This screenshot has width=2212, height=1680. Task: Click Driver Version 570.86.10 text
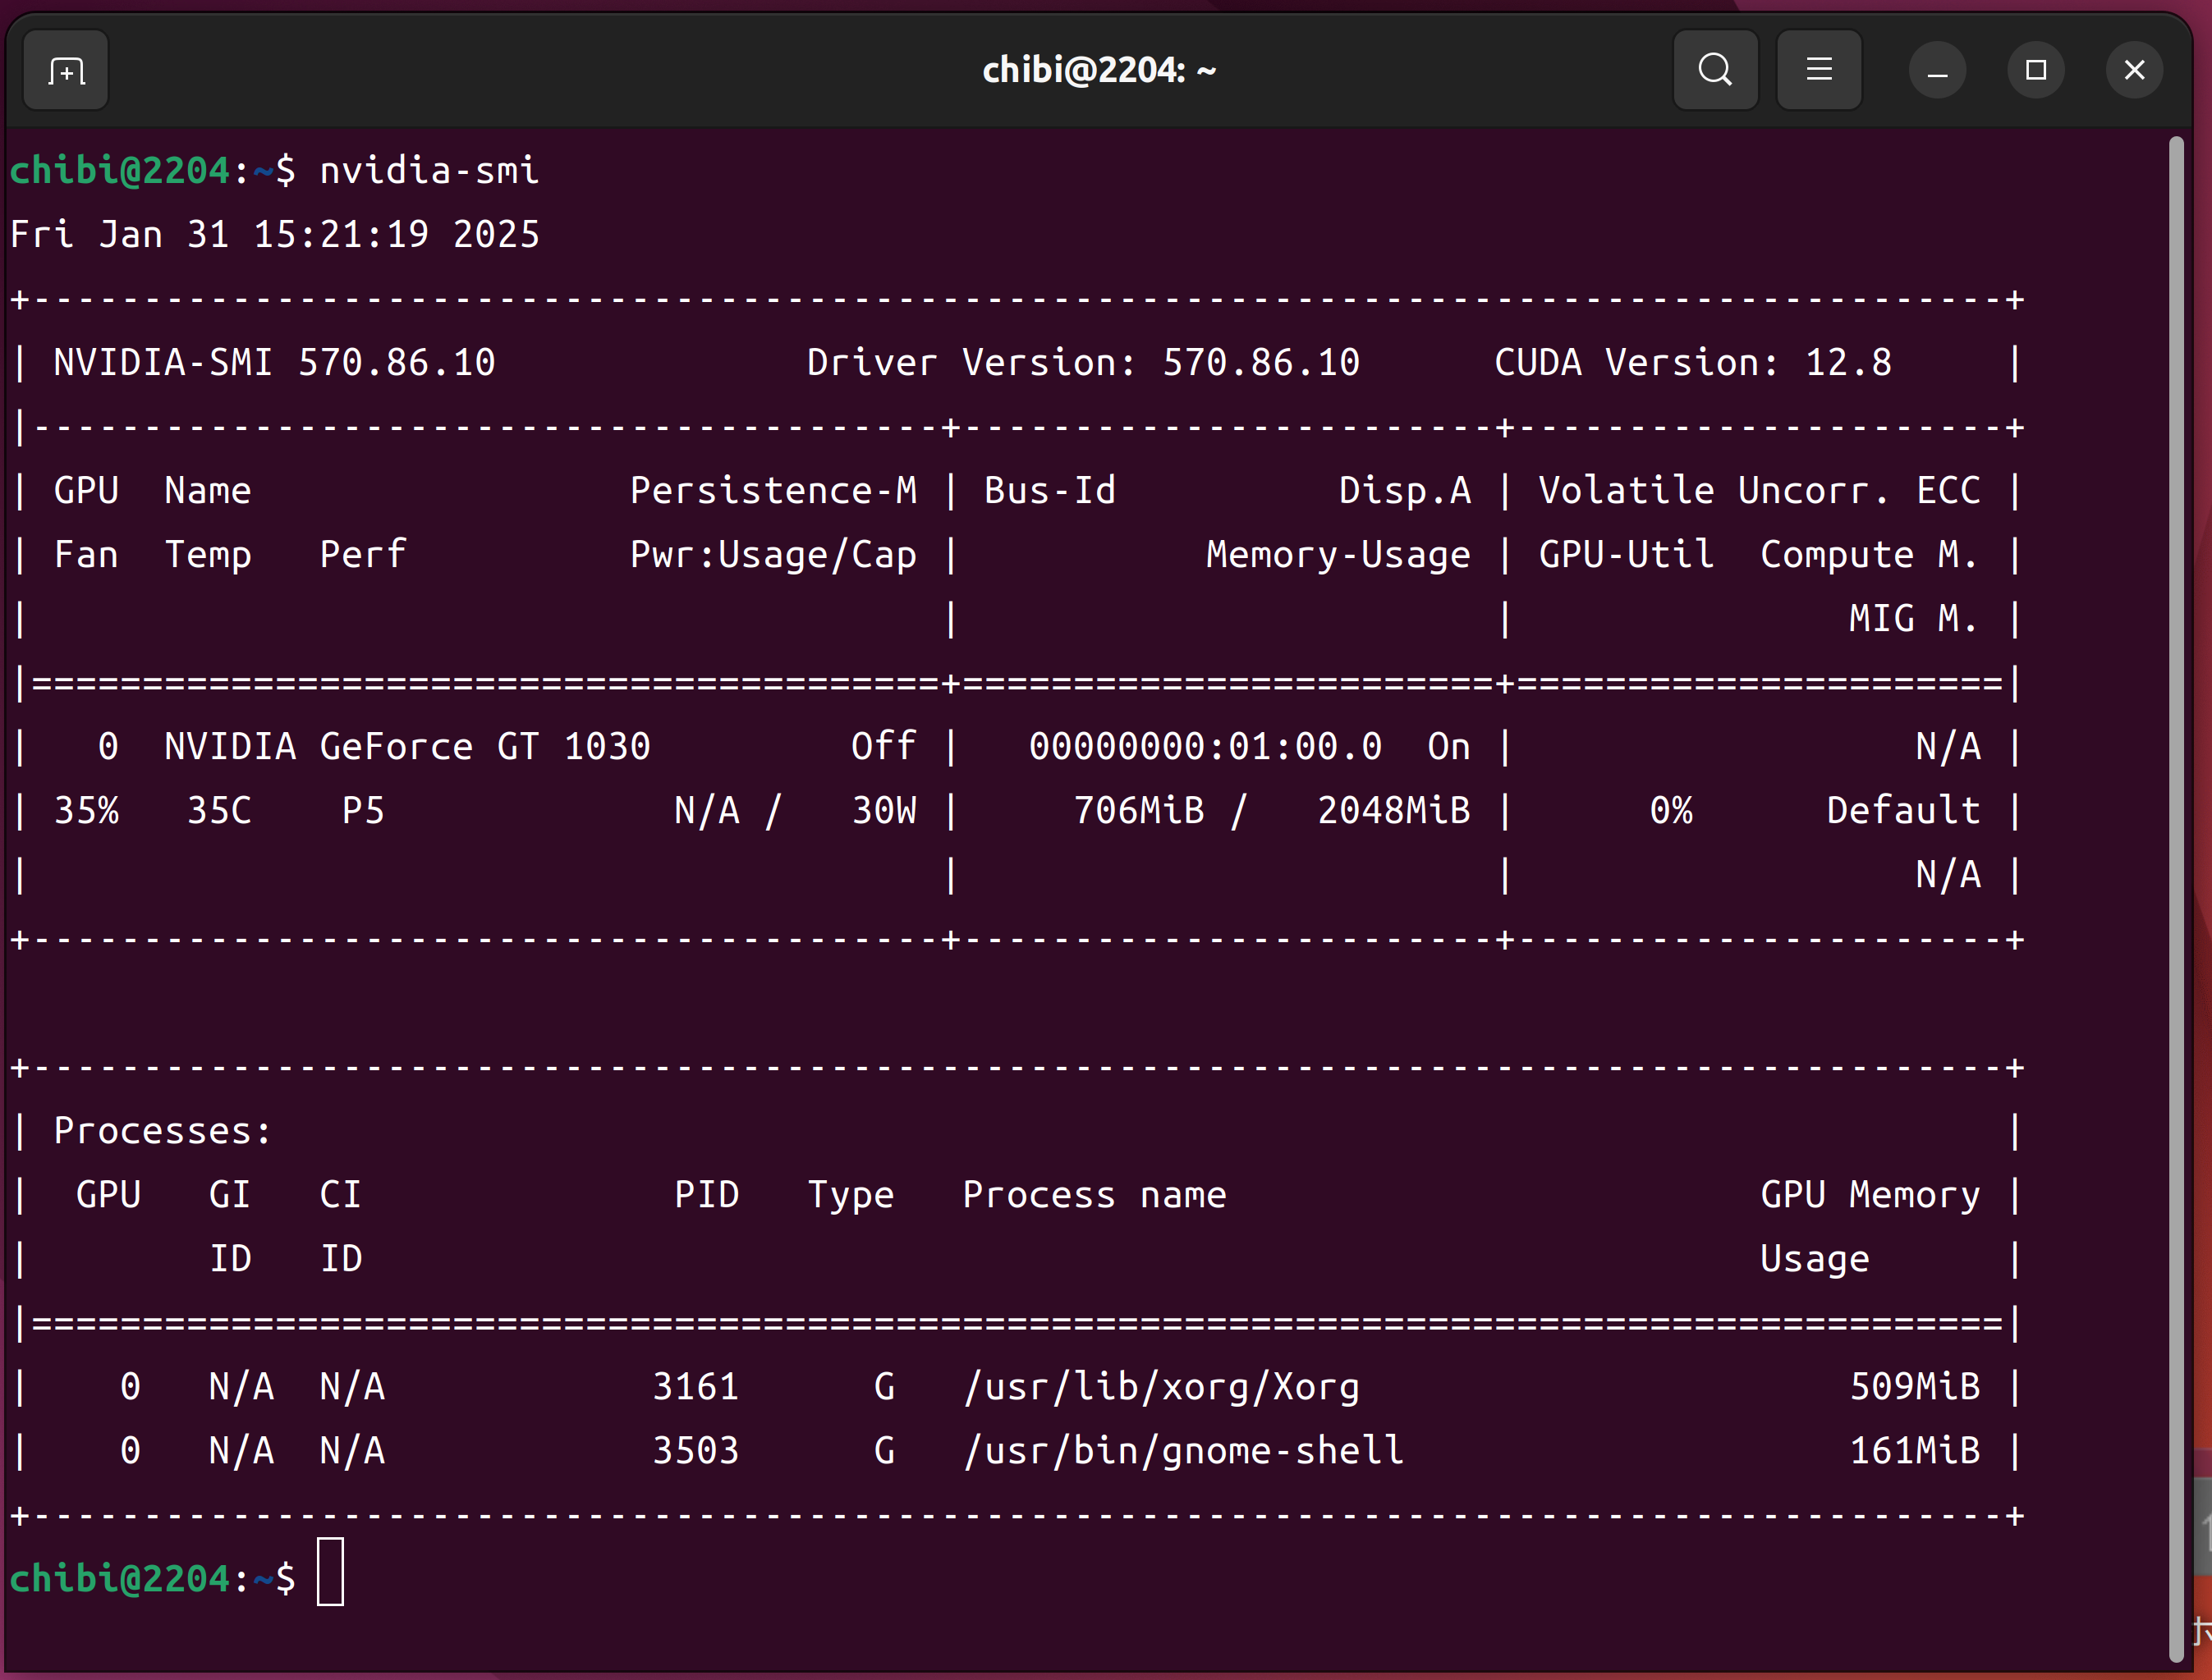pyautogui.click(x=1082, y=362)
